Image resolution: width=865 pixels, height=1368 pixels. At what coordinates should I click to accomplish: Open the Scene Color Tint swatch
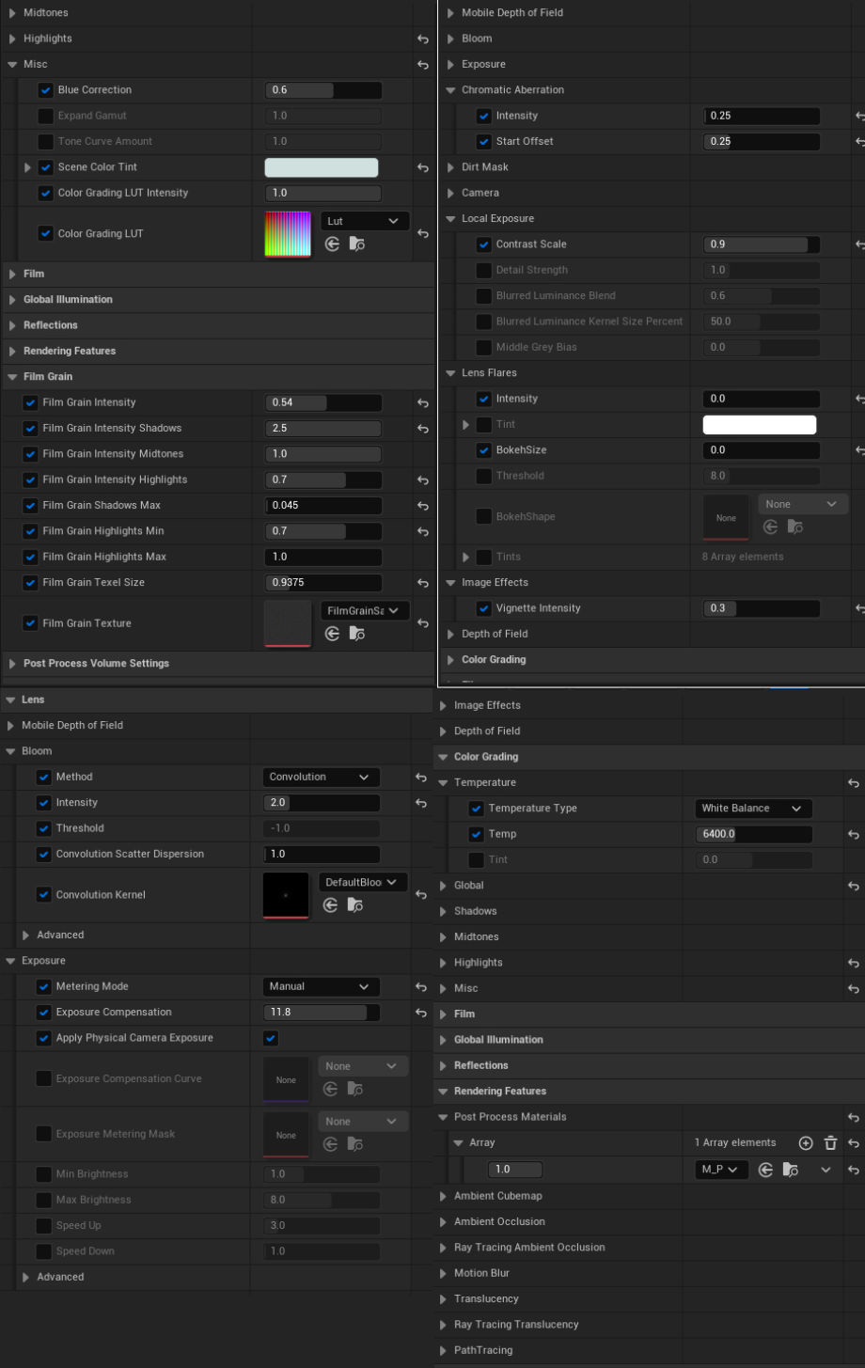[322, 168]
